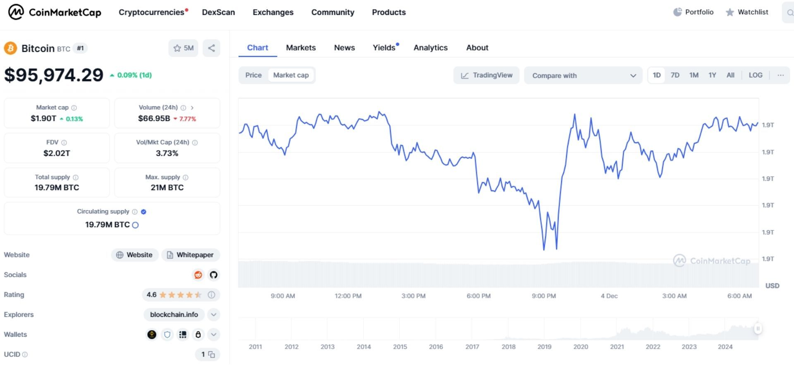
Task: Click the rating info icon
Action: tap(211, 295)
